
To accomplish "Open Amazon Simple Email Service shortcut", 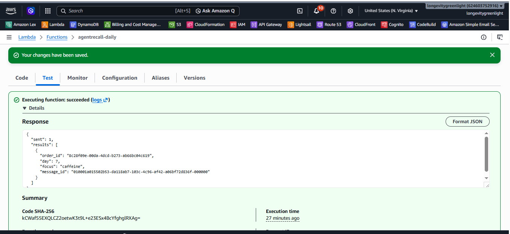I will point(470,24).
